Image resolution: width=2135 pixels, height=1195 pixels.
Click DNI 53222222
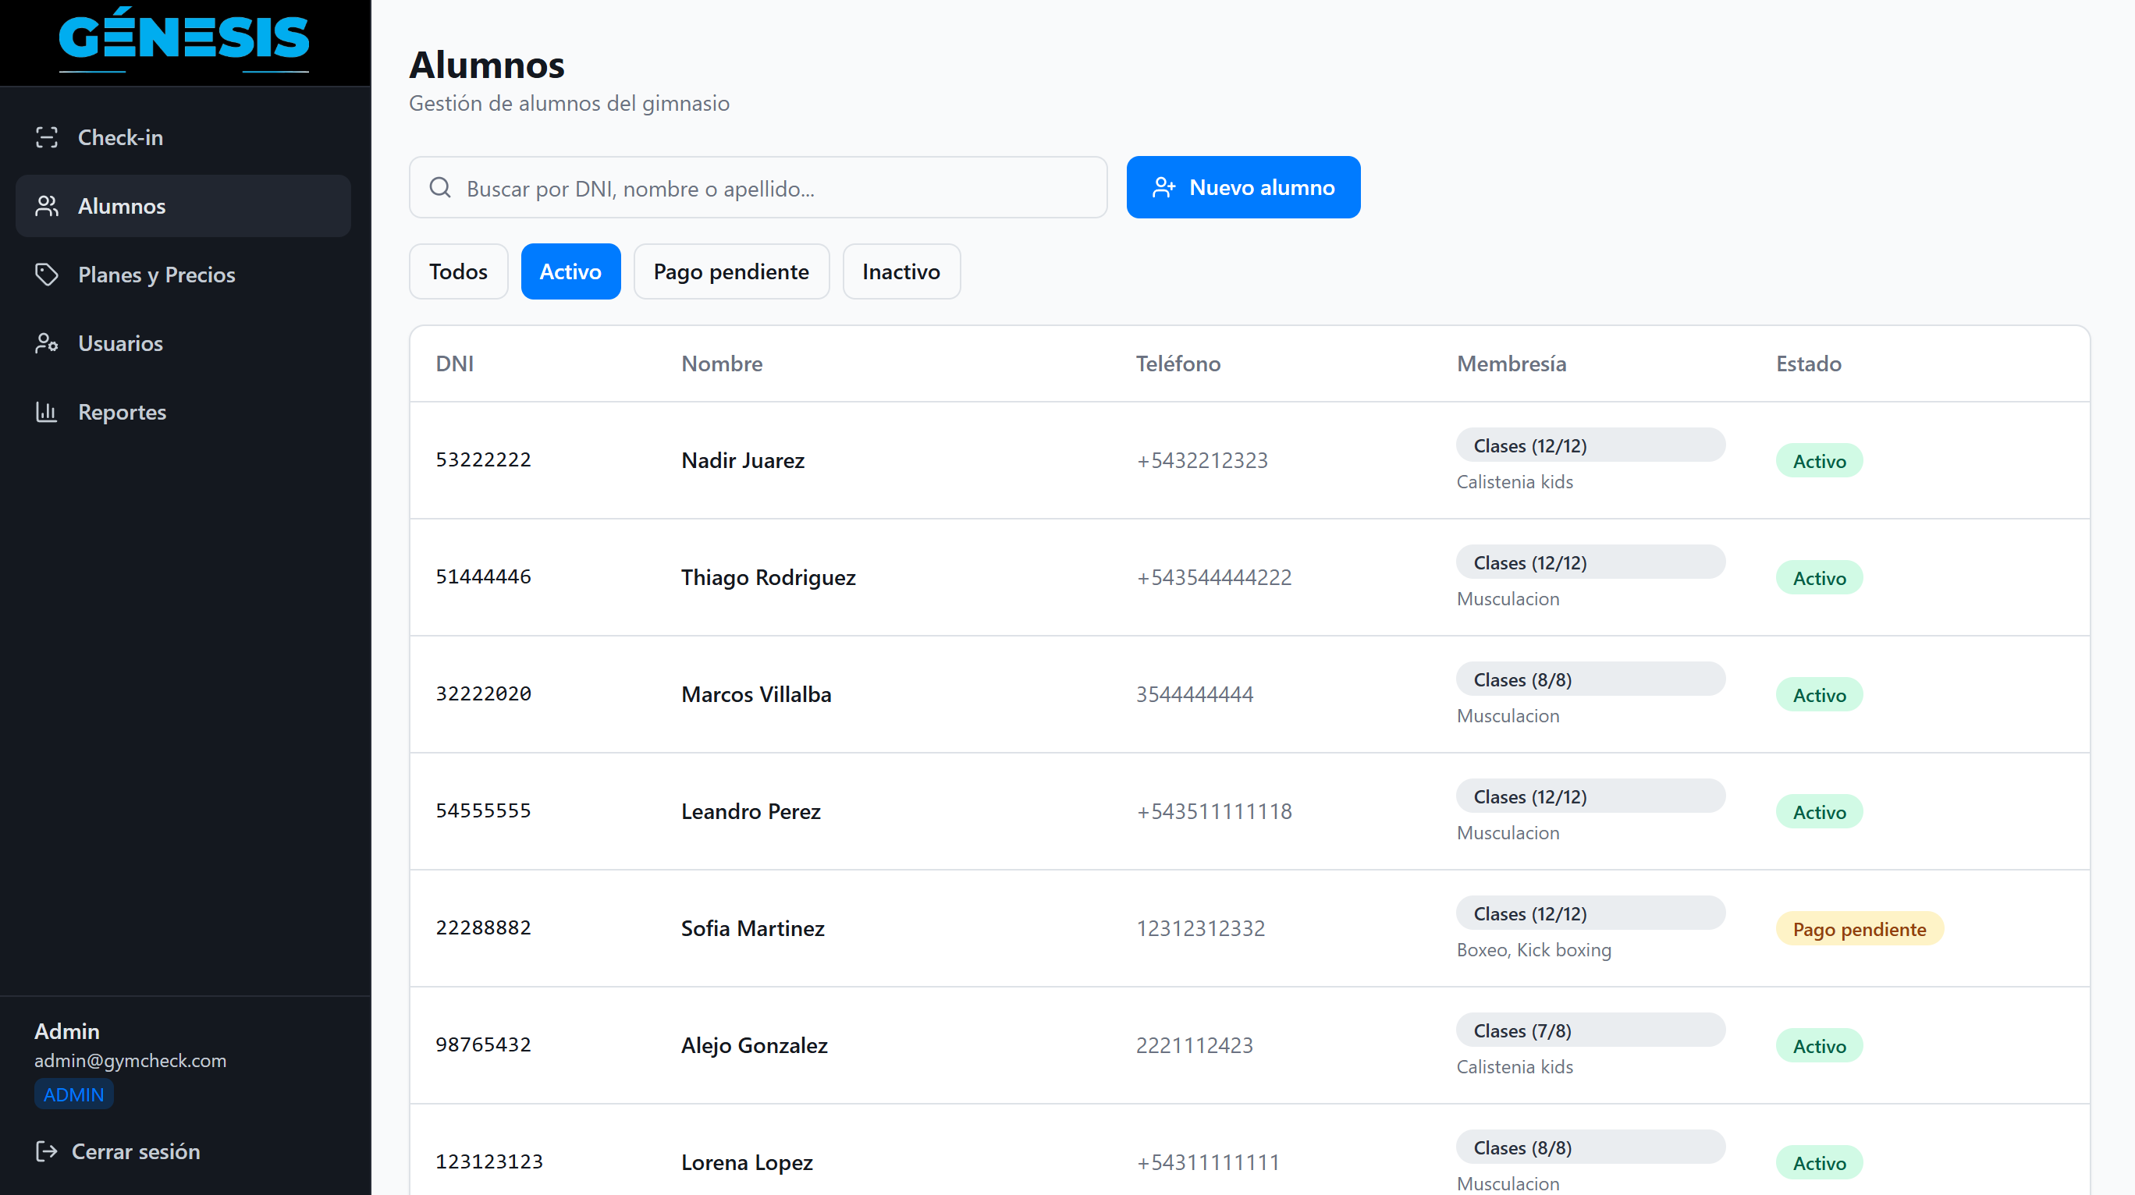pyautogui.click(x=483, y=460)
